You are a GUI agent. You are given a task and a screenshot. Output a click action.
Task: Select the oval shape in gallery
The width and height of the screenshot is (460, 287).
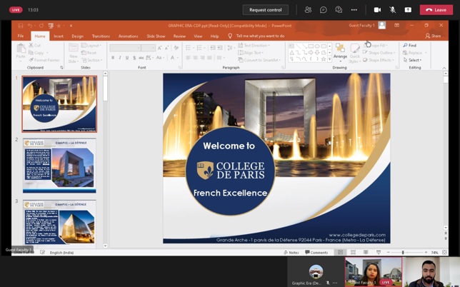(317, 46)
